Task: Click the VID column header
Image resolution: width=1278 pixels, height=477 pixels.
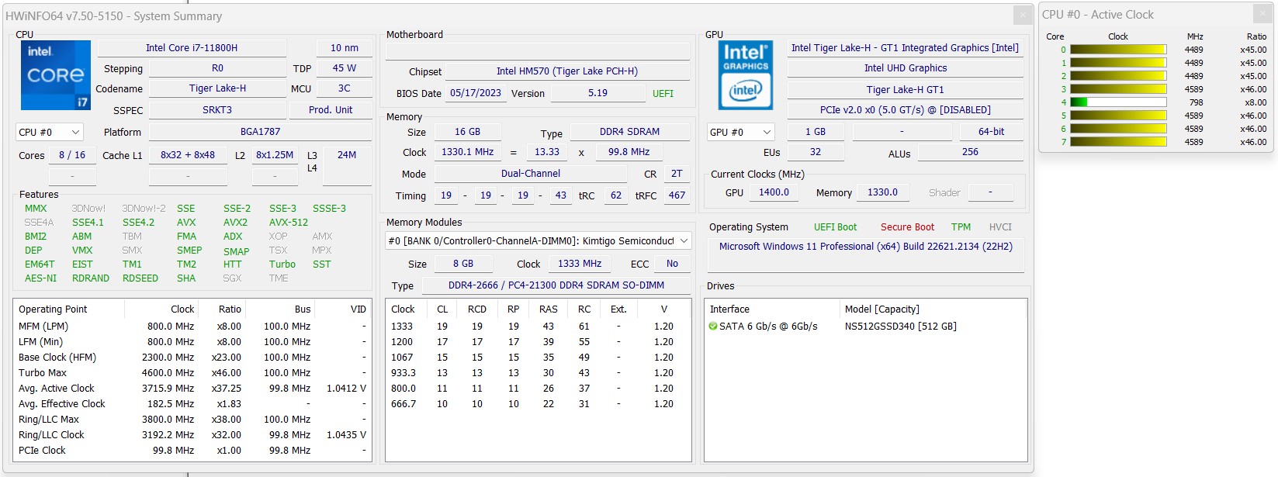Action: pos(342,309)
